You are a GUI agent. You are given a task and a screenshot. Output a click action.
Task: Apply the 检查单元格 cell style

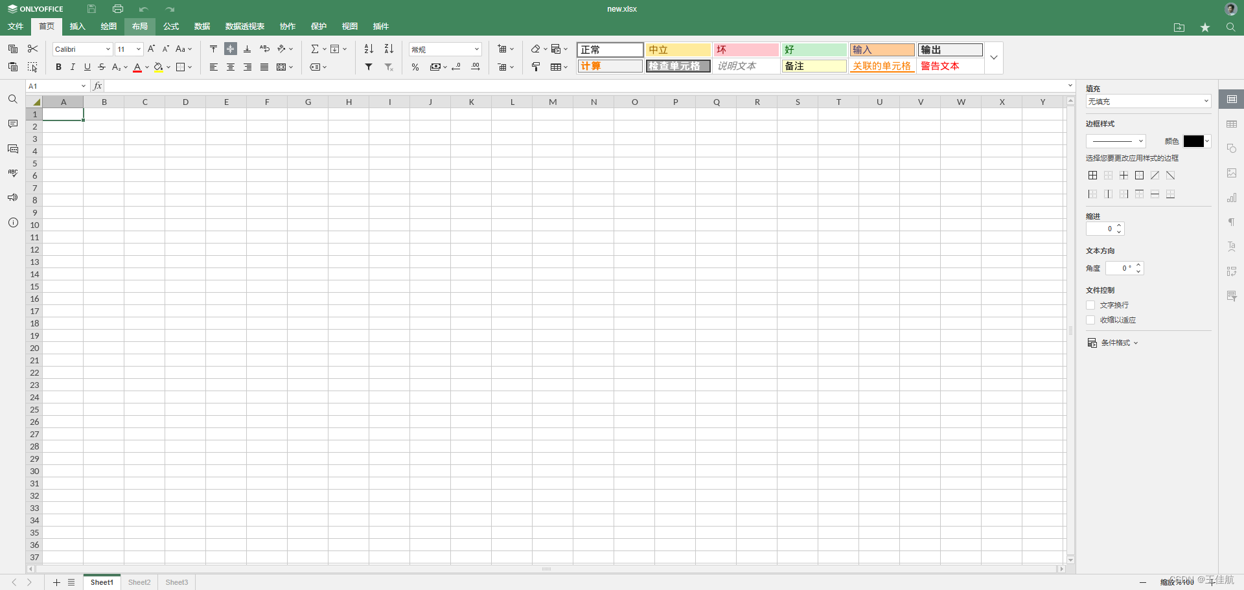pos(678,66)
